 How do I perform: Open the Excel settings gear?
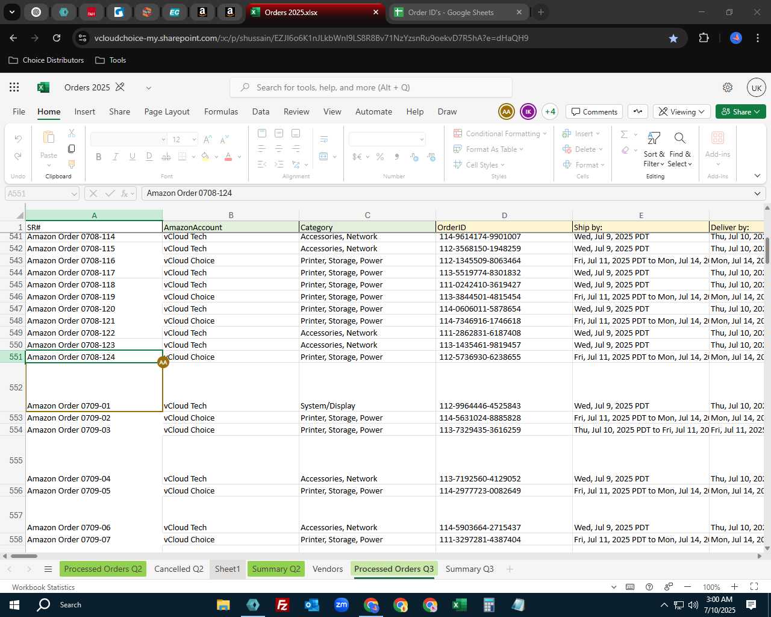tap(728, 87)
